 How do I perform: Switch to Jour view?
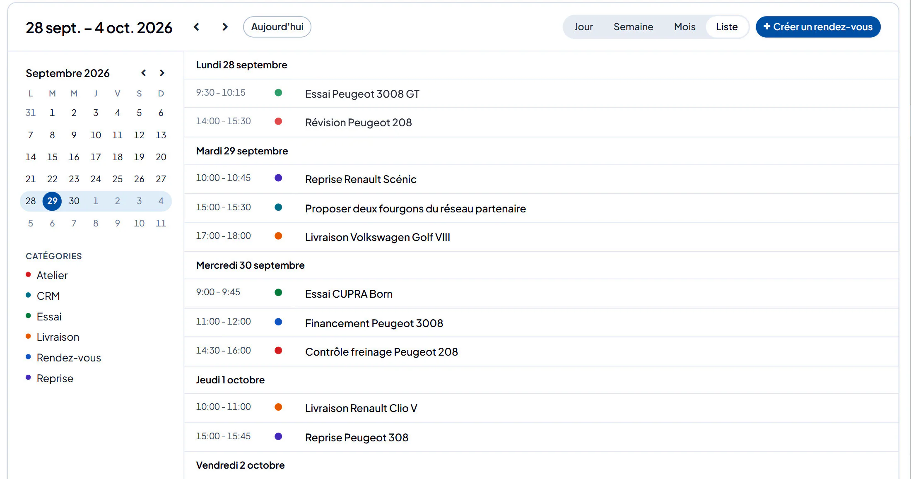coord(583,27)
